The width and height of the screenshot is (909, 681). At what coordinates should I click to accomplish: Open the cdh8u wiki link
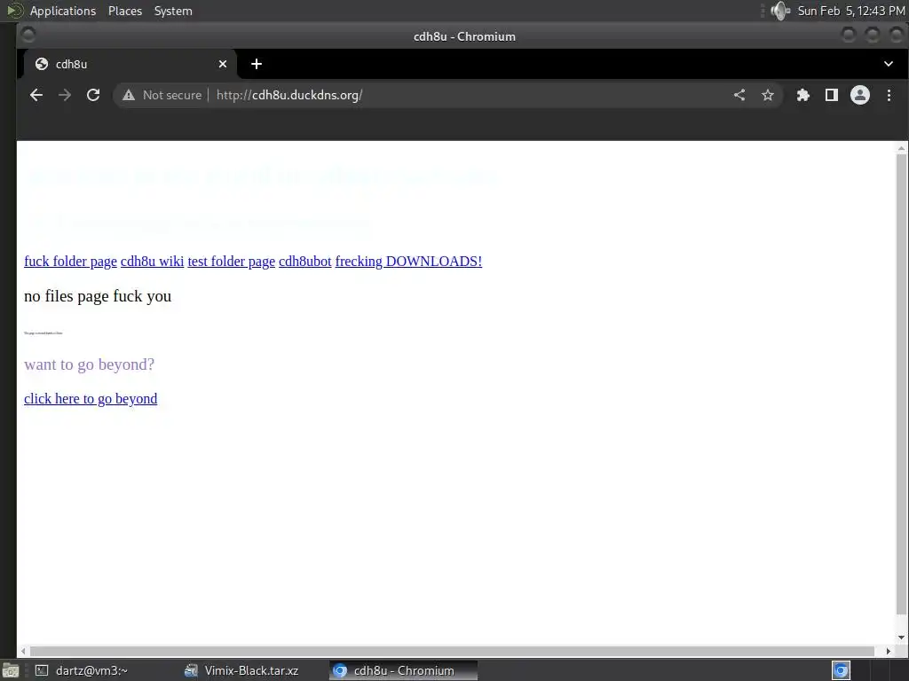pyautogui.click(x=152, y=262)
